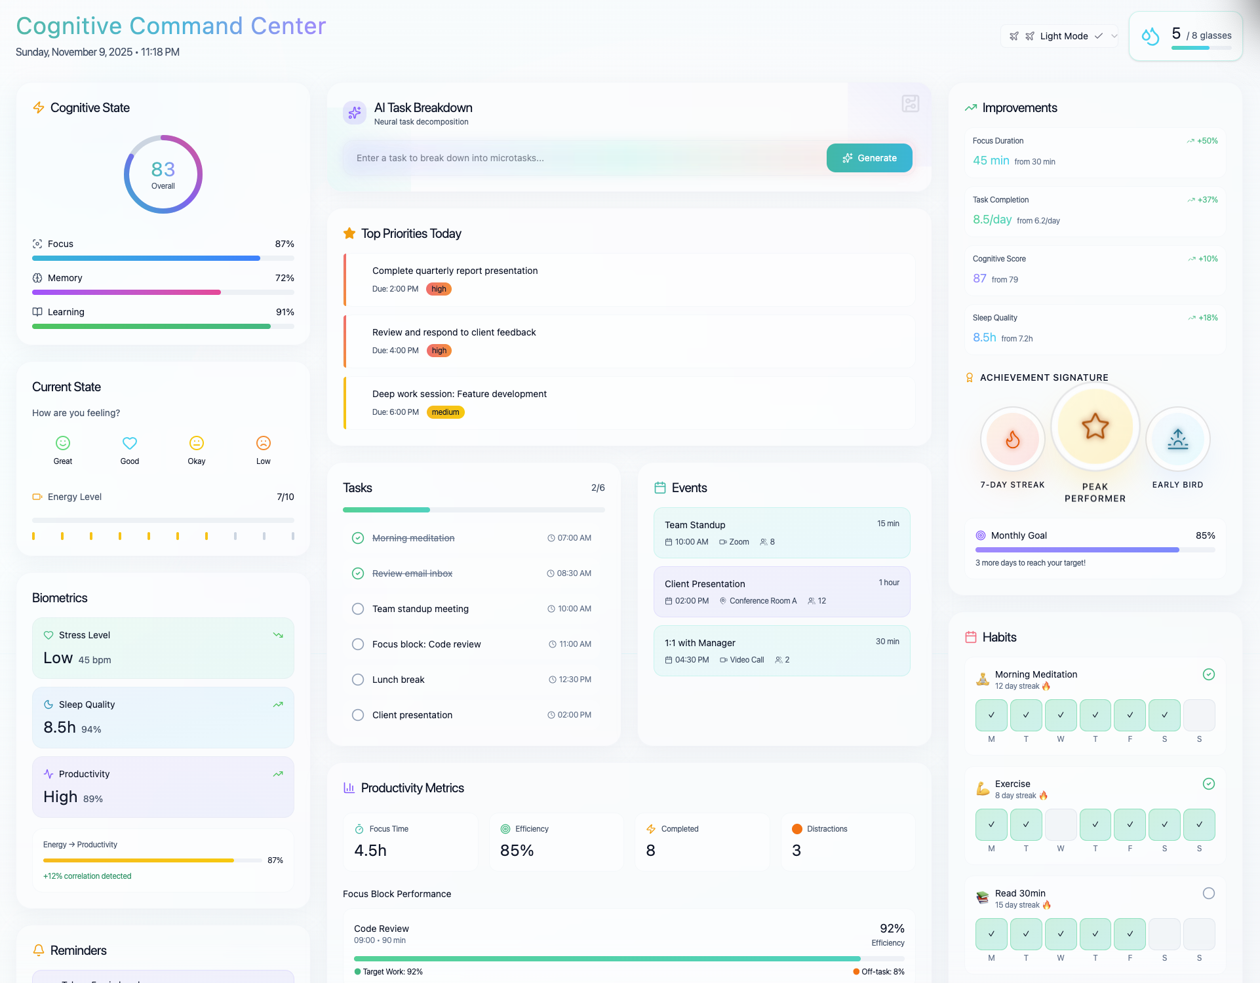1260x983 pixels.
Task: Click the Peak Performer star badge
Action: [x=1095, y=427]
